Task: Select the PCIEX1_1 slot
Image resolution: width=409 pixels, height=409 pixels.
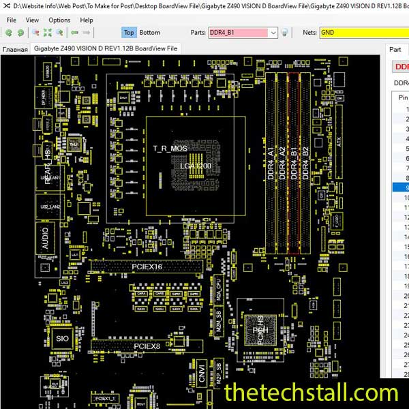Action: pos(105,399)
